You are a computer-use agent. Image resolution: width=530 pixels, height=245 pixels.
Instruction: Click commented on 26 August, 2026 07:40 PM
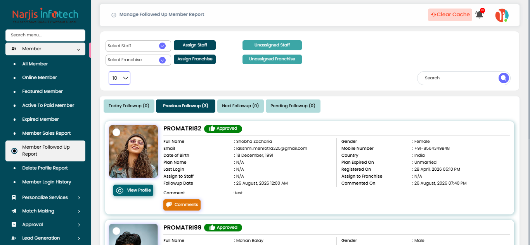pyautogui.click(x=440, y=183)
